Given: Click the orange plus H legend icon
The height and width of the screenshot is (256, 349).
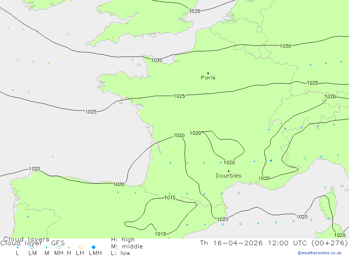Looking at the screenshot, I should (x=69, y=247).
